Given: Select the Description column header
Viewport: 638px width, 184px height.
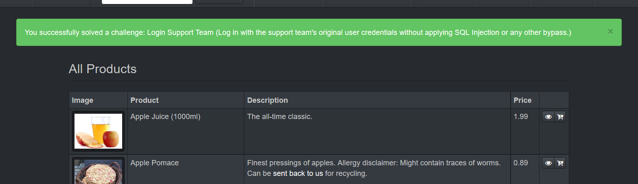Looking at the screenshot, I should [x=267, y=100].
